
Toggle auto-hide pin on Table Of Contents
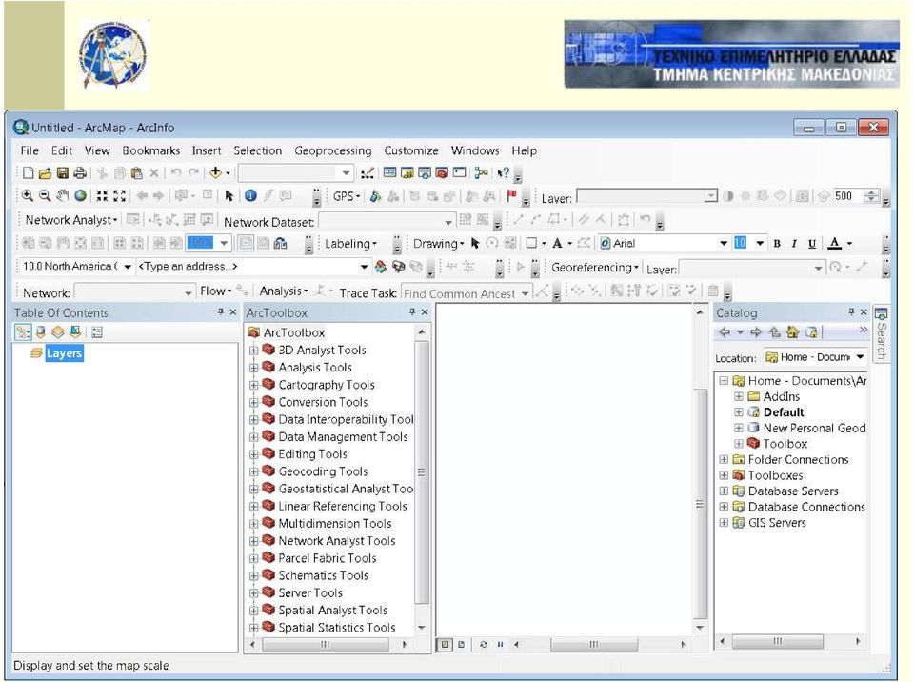point(220,312)
